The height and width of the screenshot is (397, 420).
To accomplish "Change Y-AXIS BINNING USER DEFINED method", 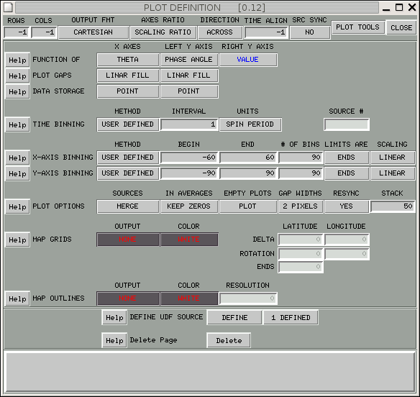I will (128, 173).
